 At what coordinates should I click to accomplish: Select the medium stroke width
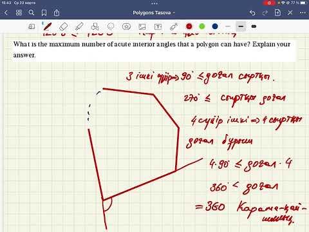coord(241,26)
